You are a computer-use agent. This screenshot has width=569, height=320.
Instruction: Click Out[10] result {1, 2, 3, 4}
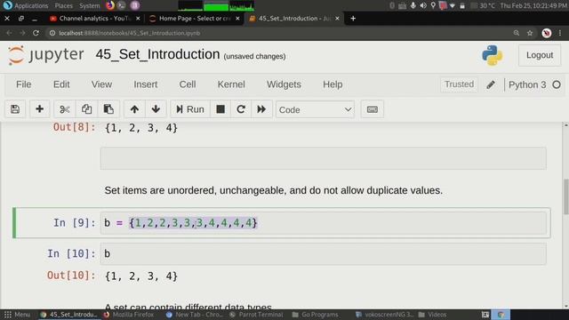coord(141,276)
